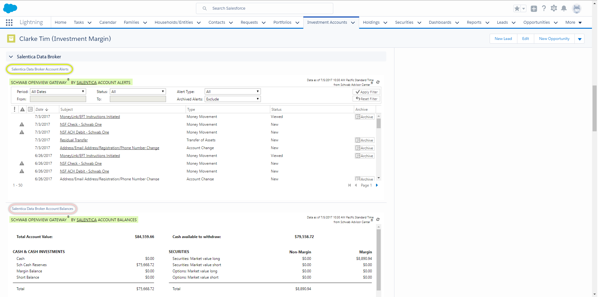Image resolution: width=601 pixels, height=297 pixels.
Task: Switch to the Securities tab
Action: tap(404, 22)
